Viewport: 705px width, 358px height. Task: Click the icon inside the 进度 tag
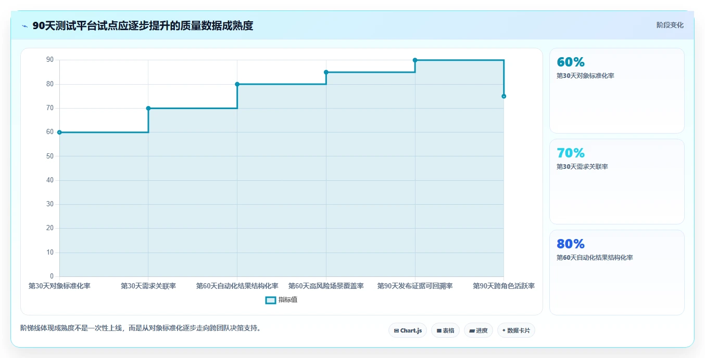(472, 330)
